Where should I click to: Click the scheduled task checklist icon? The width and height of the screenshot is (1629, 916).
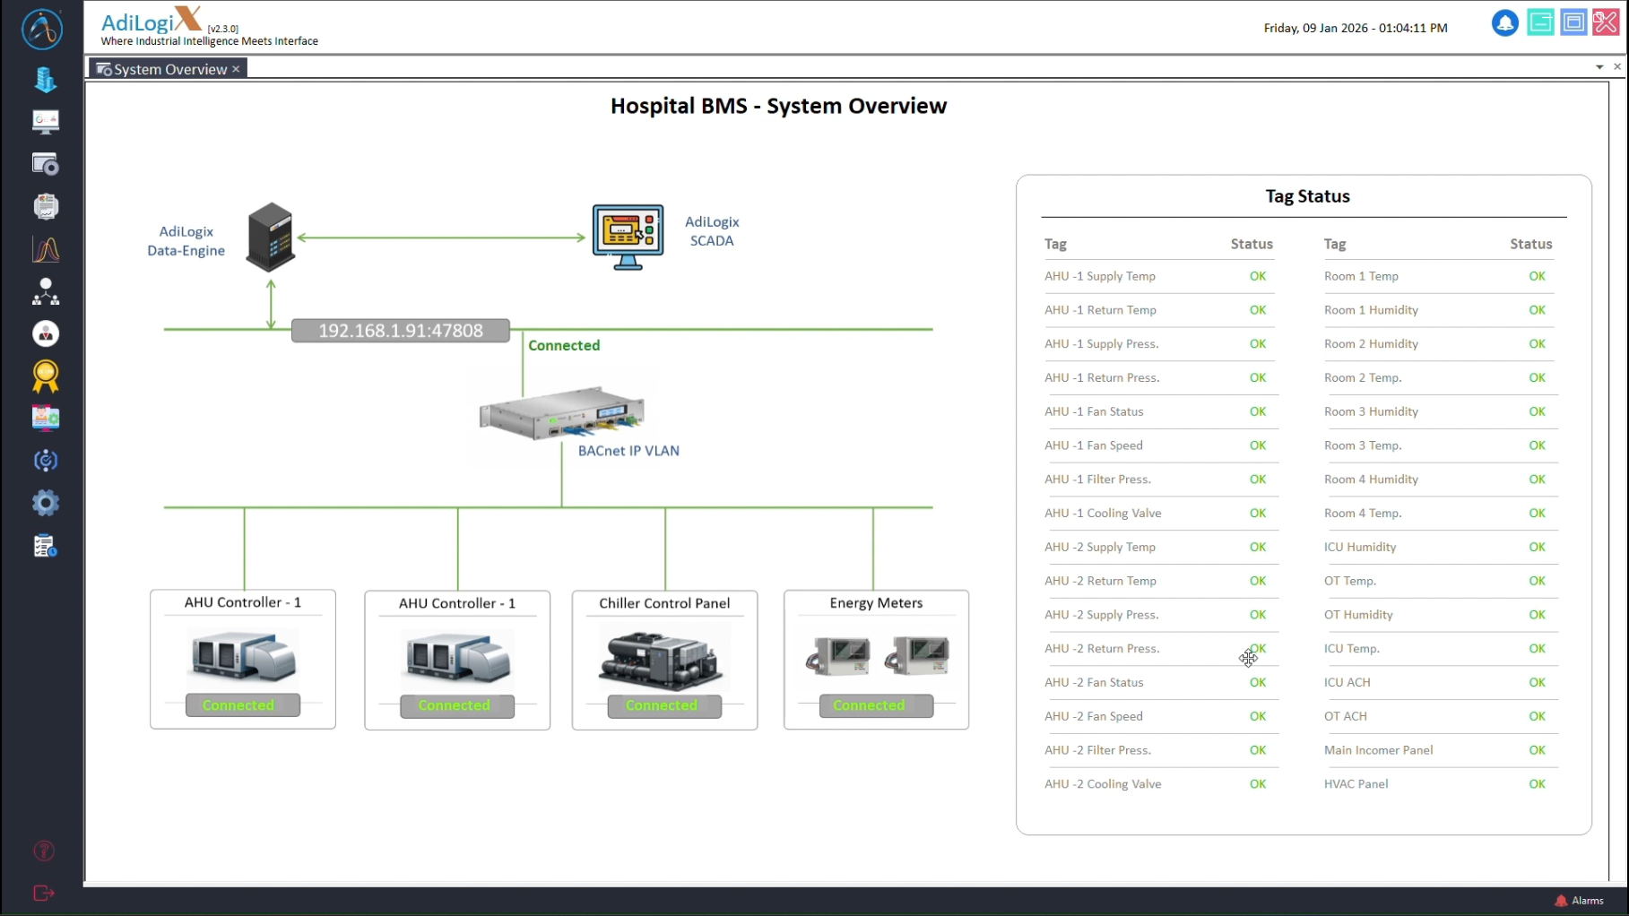(x=45, y=546)
